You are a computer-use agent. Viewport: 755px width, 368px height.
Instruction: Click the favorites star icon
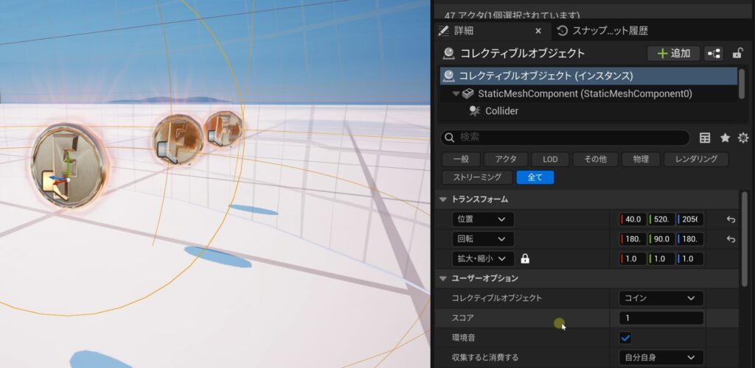point(725,138)
